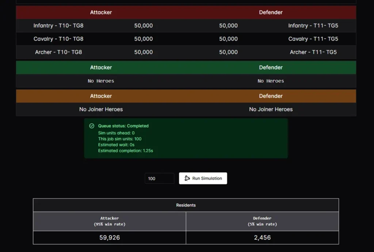This screenshot has height=252, width=374.
Task: Click the Attacker header in green heroes bar
Action: [101, 68]
